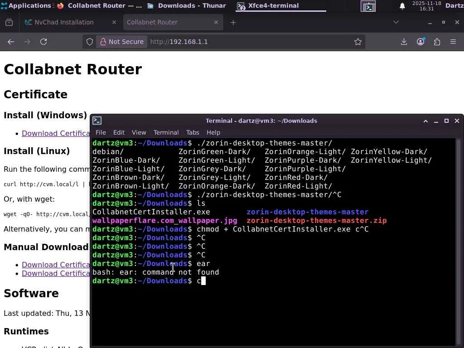Open the terminal Tabs menu
This screenshot has width=464, height=348.
(192, 132)
